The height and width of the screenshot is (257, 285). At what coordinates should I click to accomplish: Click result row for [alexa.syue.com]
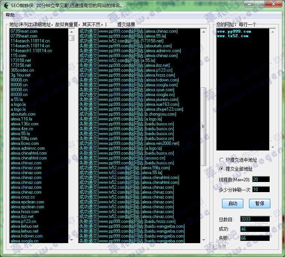point(127,90)
